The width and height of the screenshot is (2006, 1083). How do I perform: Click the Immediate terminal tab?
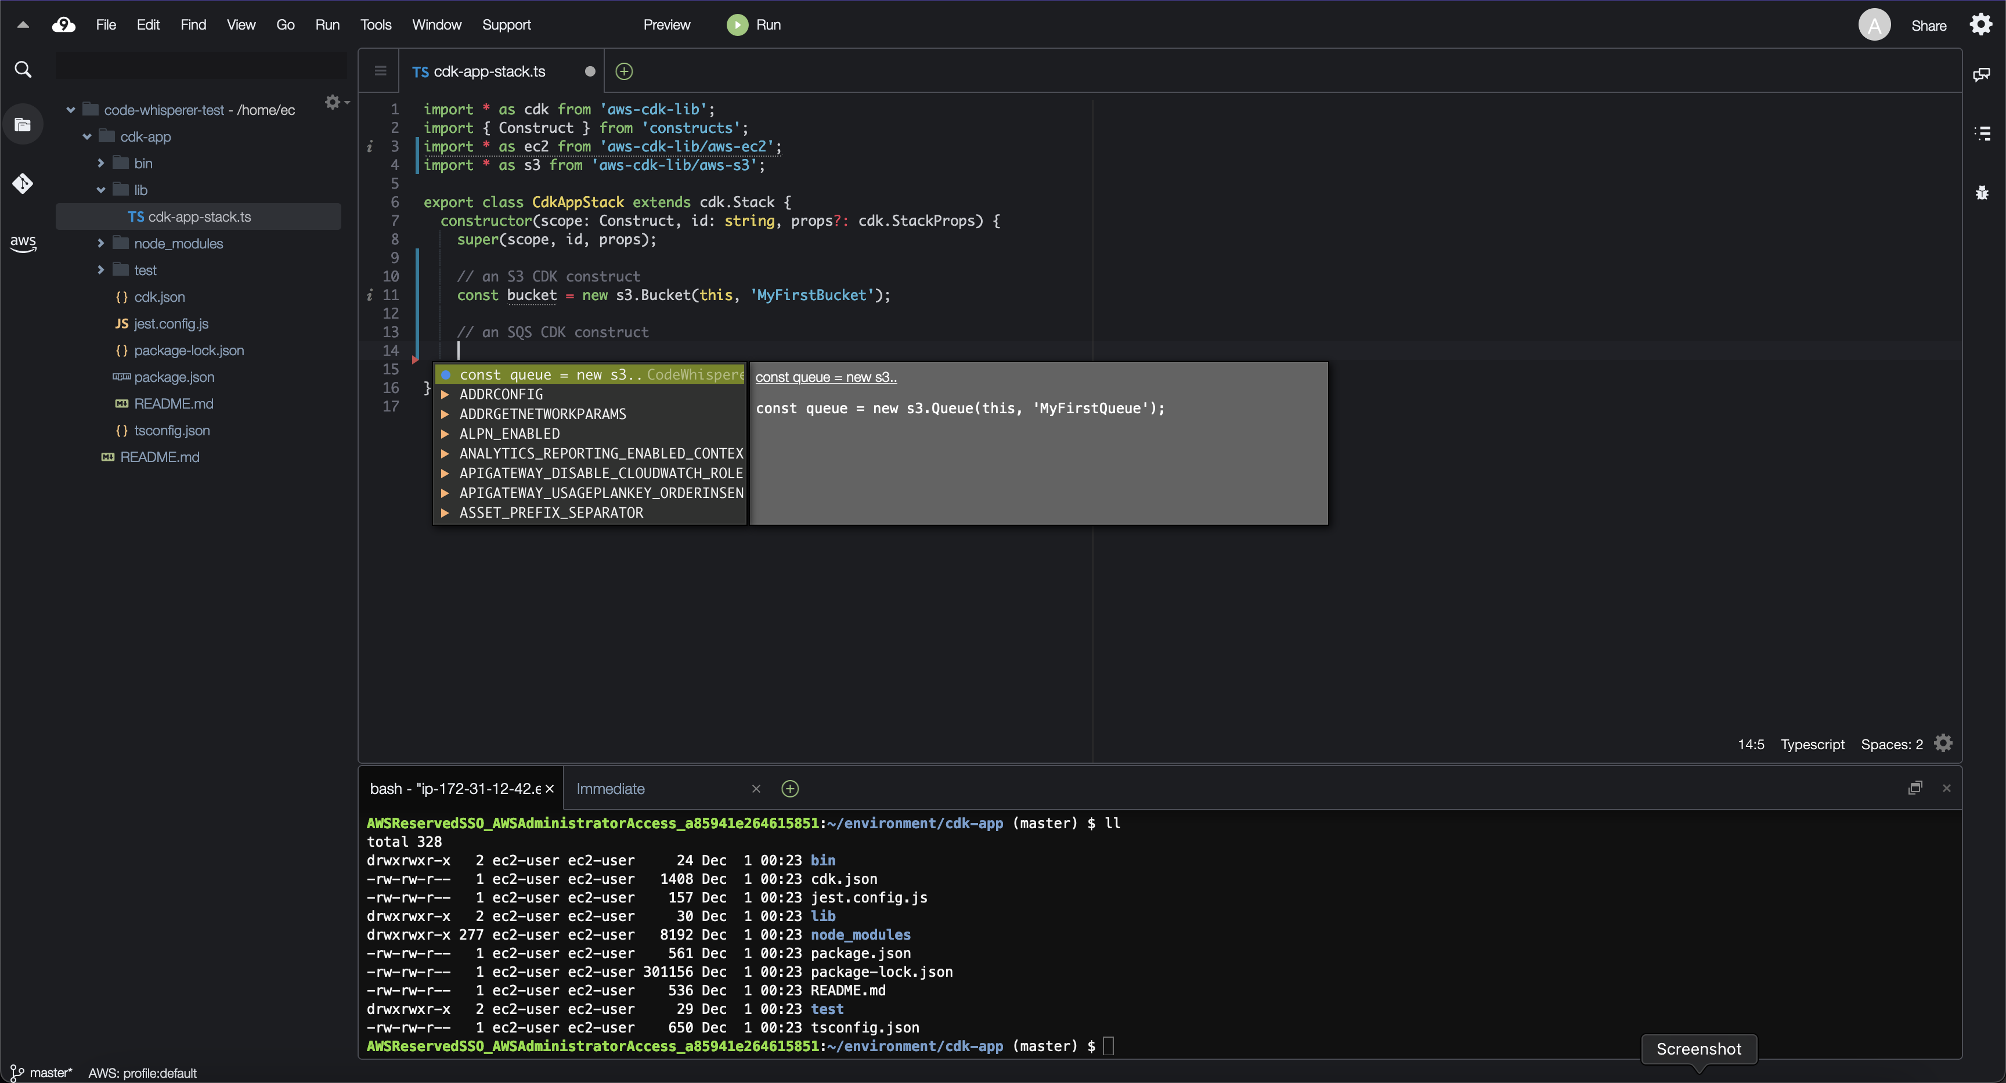(609, 788)
